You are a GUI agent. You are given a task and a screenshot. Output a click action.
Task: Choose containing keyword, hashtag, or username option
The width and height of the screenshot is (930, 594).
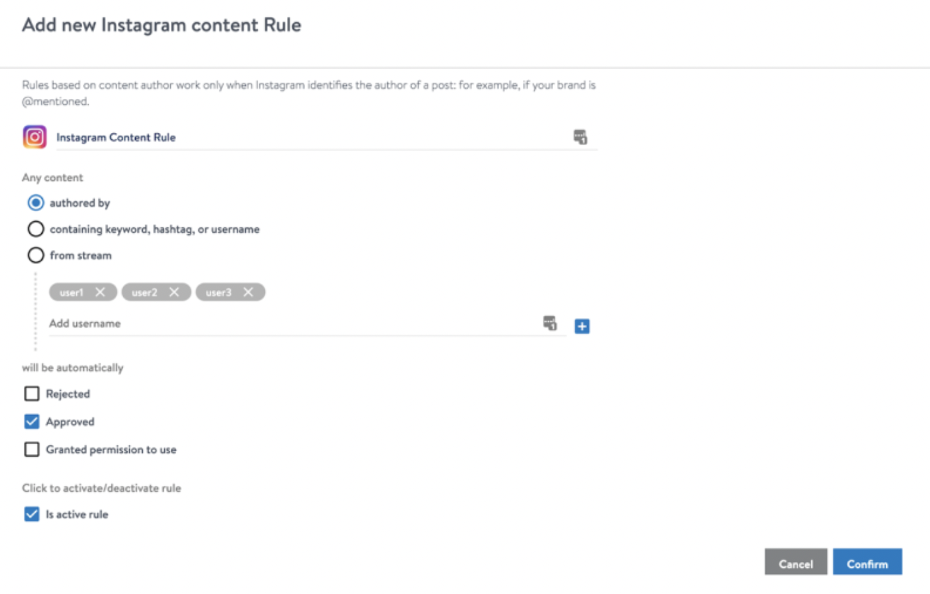36,229
